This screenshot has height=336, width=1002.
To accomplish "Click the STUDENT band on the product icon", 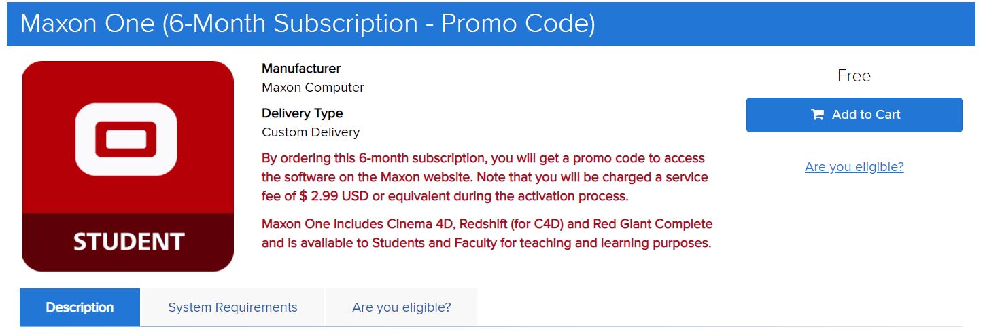I will tap(128, 242).
